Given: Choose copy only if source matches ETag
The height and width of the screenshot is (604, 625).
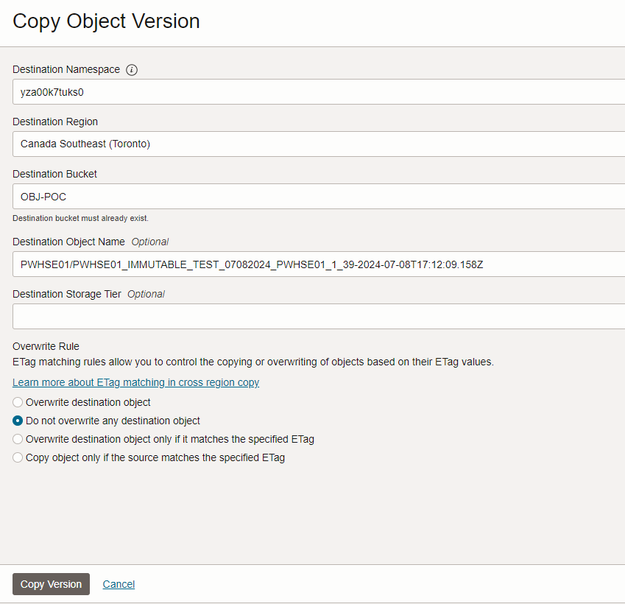Looking at the screenshot, I should click(18, 457).
